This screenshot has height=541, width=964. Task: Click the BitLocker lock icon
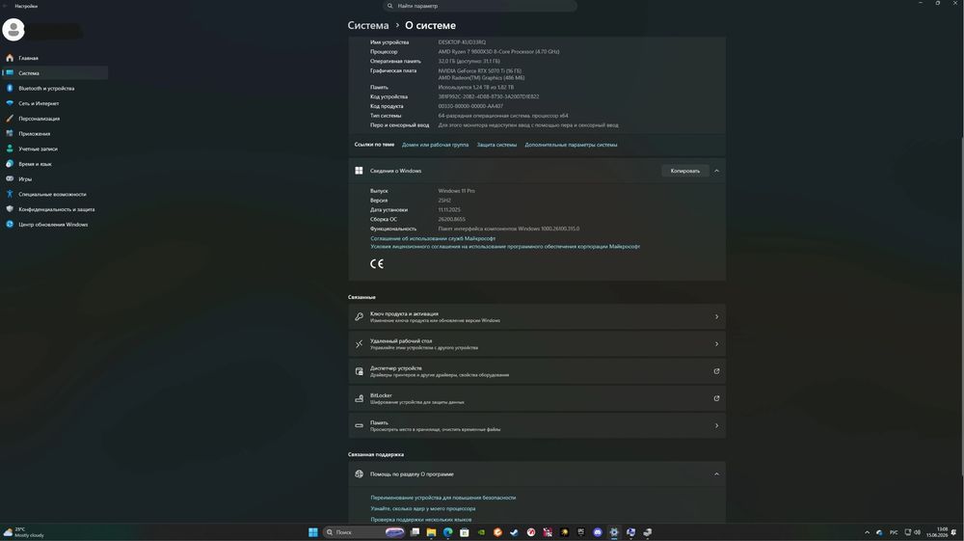[359, 398]
